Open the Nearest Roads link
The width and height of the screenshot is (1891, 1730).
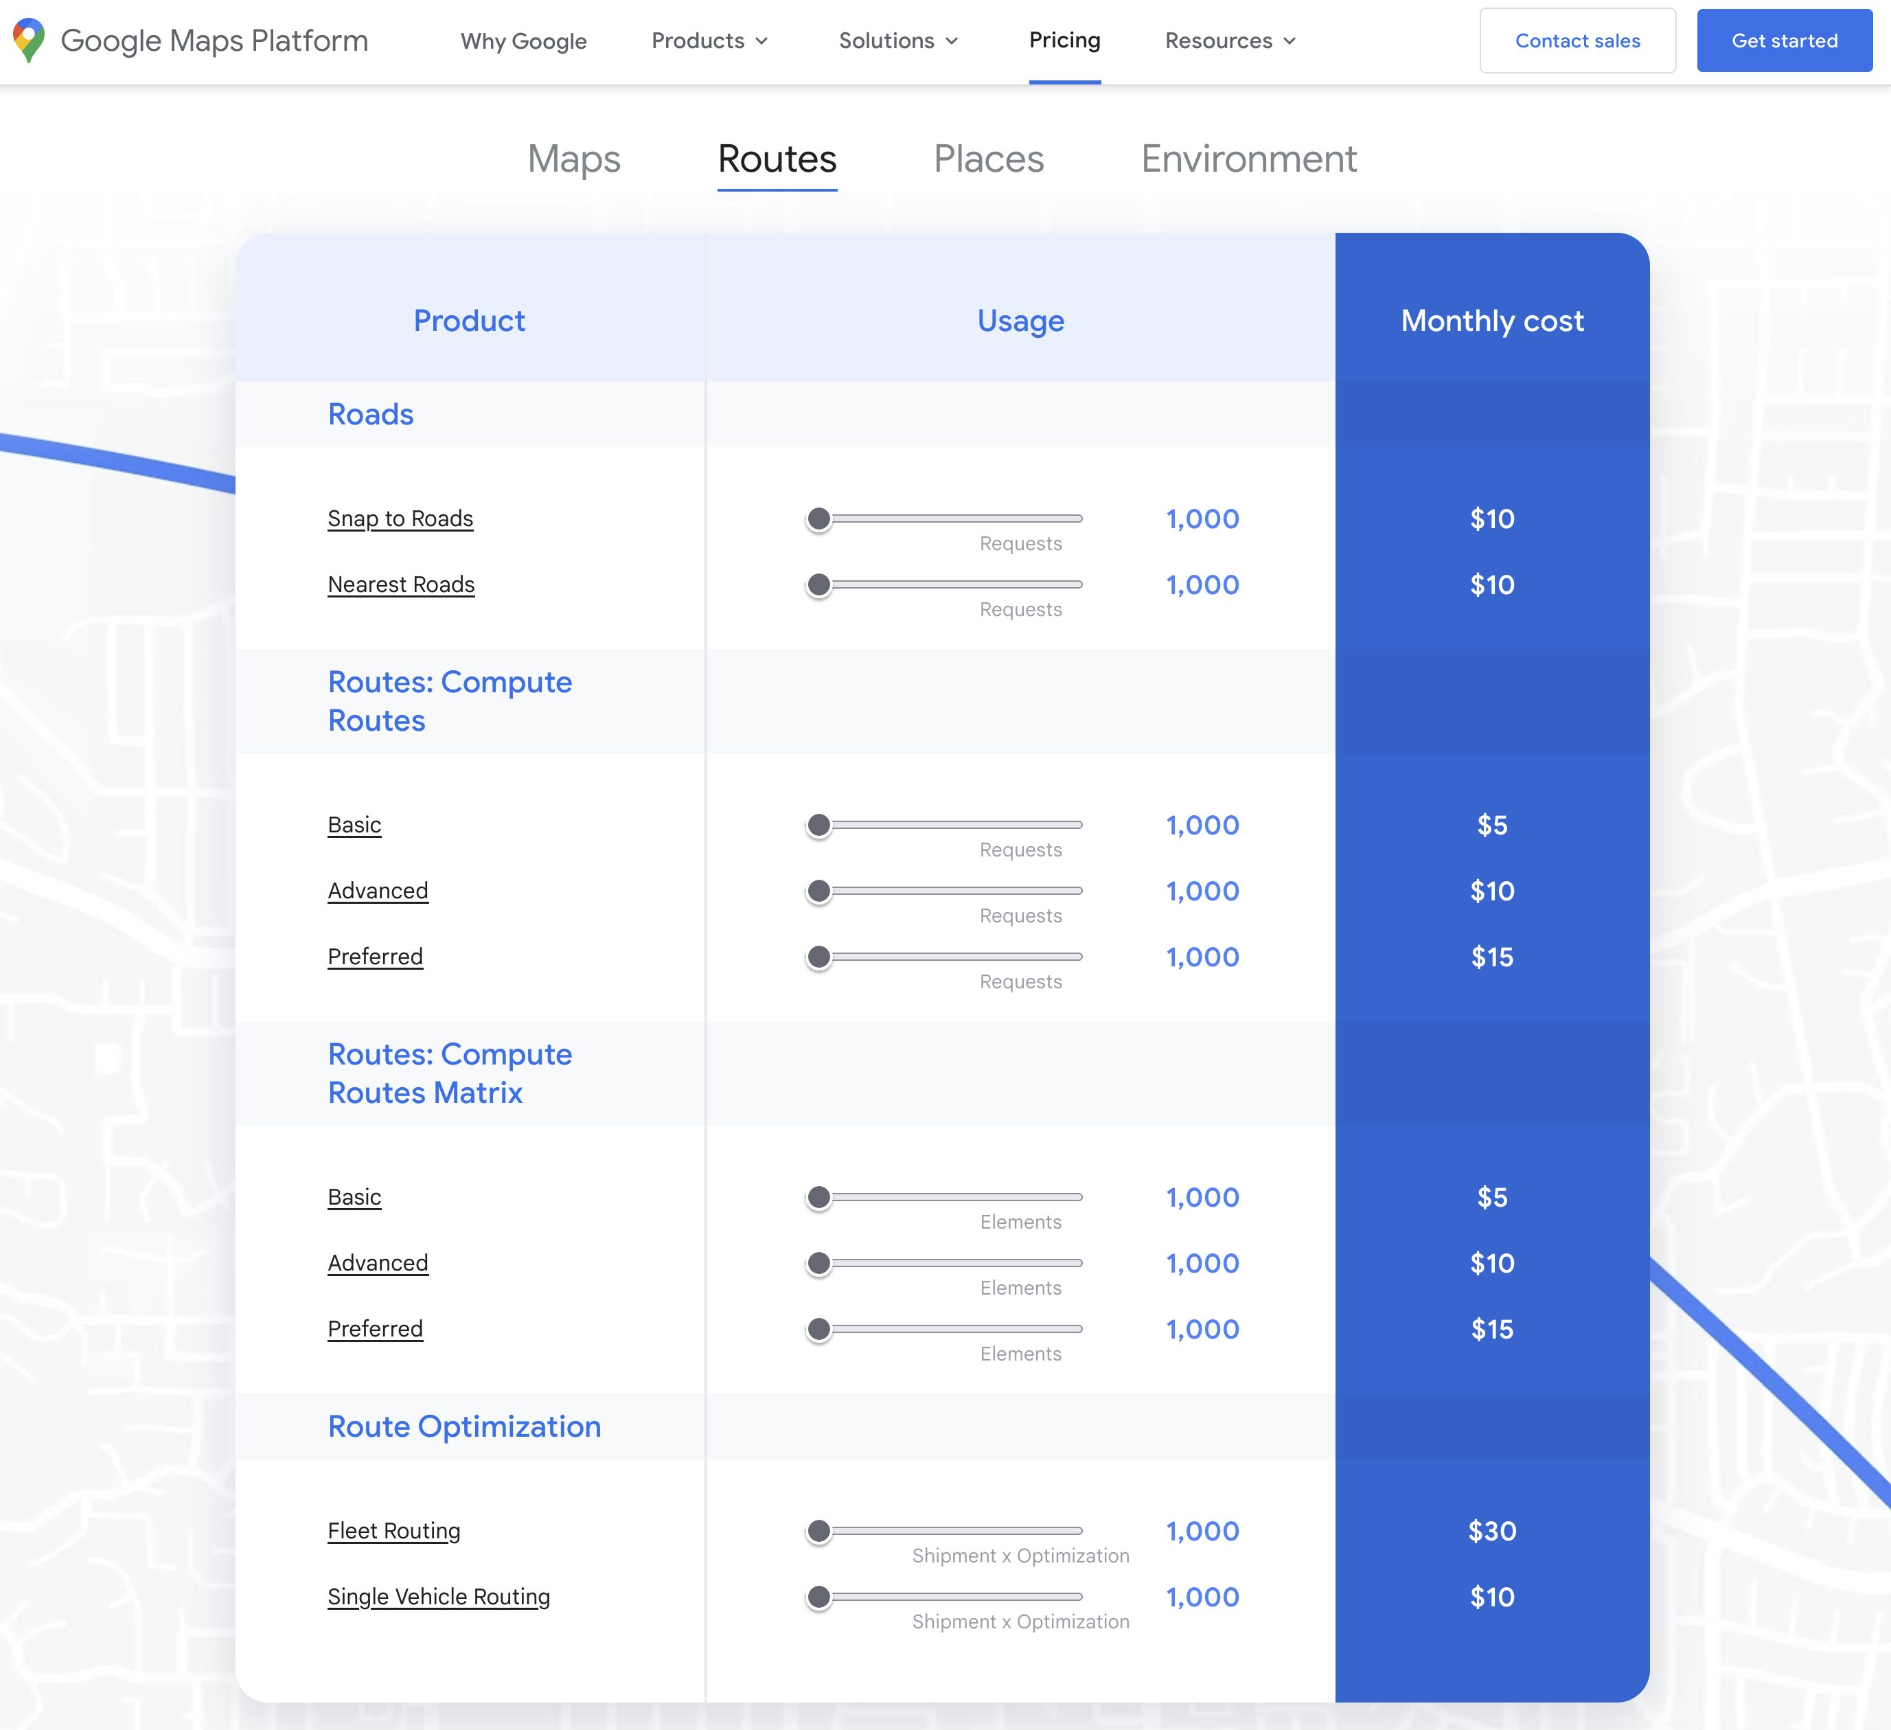click(402, 584)
